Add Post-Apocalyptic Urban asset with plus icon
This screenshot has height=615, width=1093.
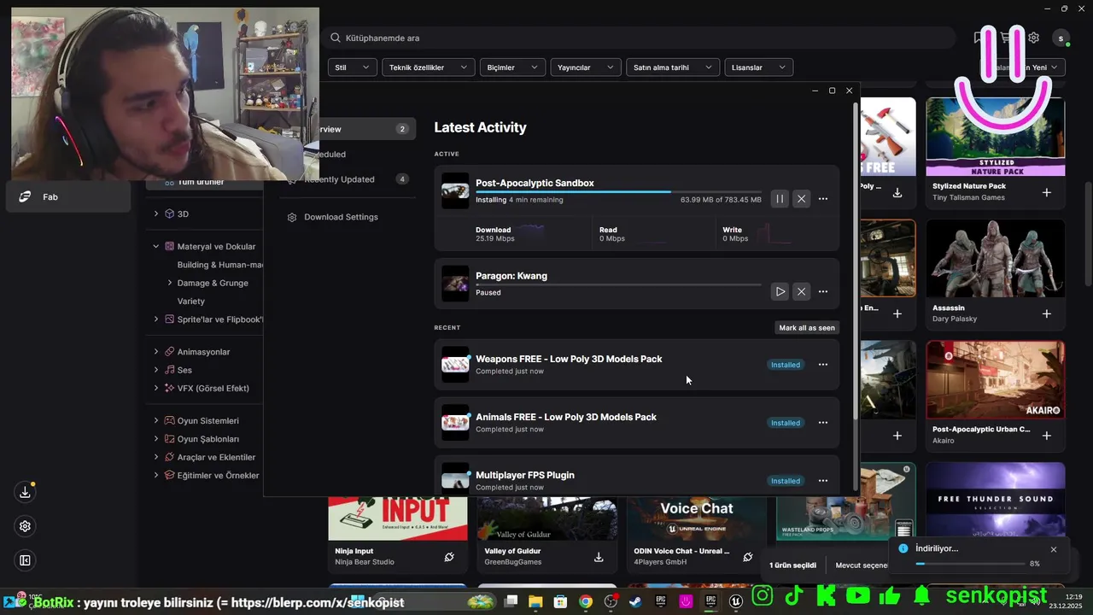1047,436
